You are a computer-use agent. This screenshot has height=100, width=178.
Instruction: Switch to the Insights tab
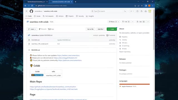tap(90, 16)
